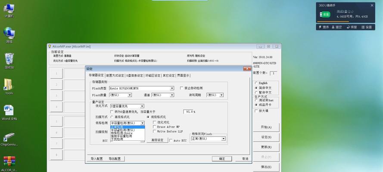This screenshot has width=383, height=172.
Task: Open the tools folder on desktop
Action: 9,86
